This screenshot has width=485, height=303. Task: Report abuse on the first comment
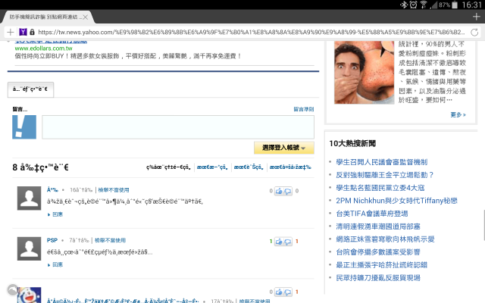[x=114, y=190]
